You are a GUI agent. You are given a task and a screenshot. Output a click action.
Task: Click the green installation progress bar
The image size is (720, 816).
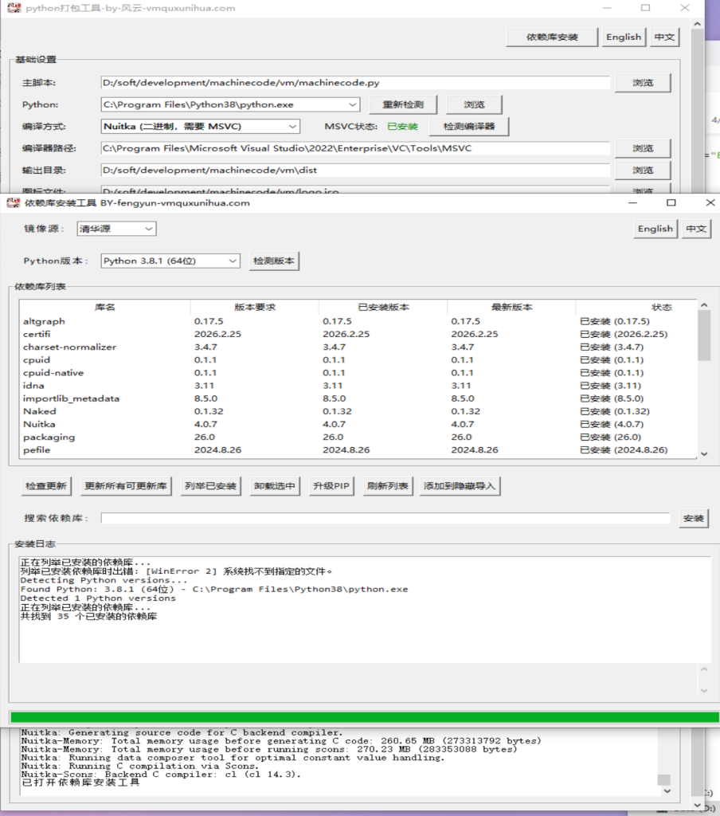point(360,715)
